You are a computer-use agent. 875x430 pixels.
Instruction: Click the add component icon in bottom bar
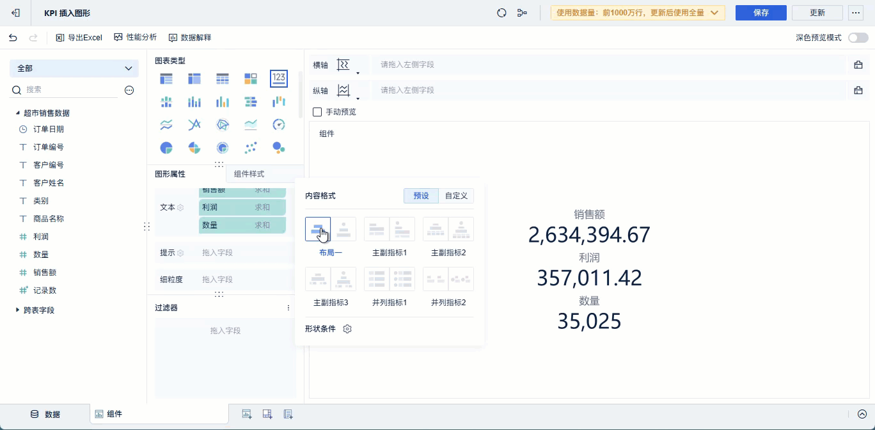pyautogui.click(x=247, y=414)
